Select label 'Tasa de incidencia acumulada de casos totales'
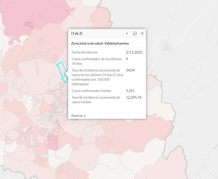This screenshot has height=179, width=218. (x=96, y=100)
